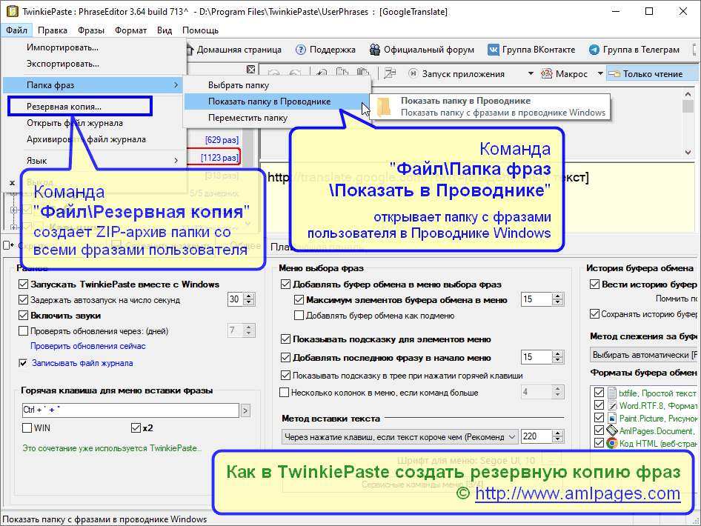Open the Фразы menu

(x=91, y=30)
